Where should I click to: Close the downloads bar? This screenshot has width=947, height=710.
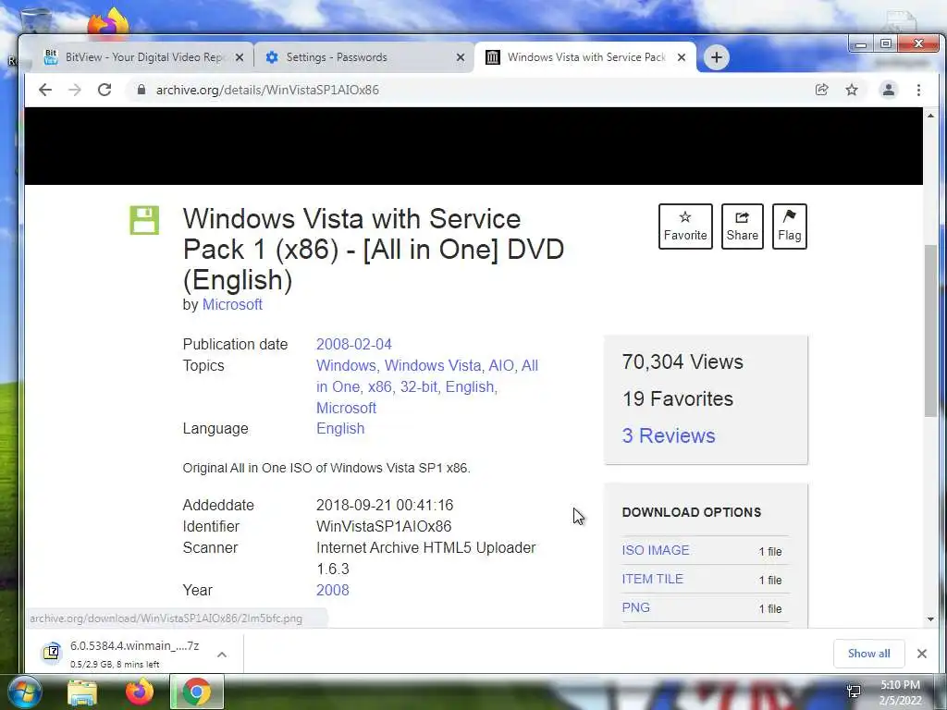[922, 654]
